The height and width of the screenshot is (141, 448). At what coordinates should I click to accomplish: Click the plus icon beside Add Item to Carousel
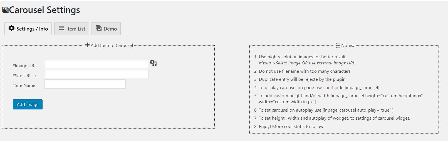coord(87,45)
